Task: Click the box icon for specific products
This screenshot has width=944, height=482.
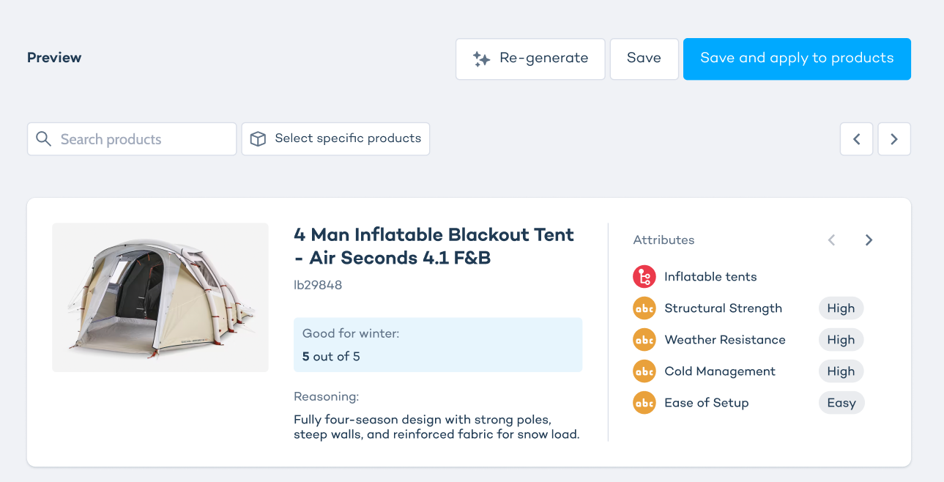Action: (258, 139)
